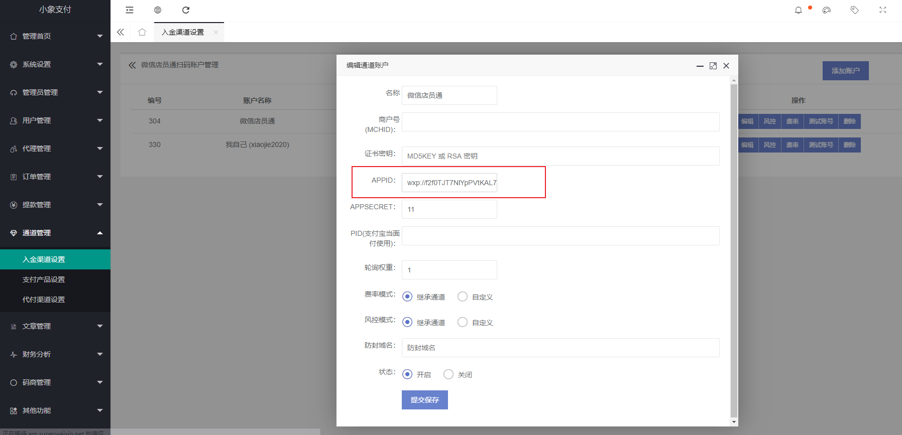Viewport: 902px width, 435px height.
Task: Click the 代理管理 icon in sidebar
Action: pyautogui.click(x=14, y=149)
